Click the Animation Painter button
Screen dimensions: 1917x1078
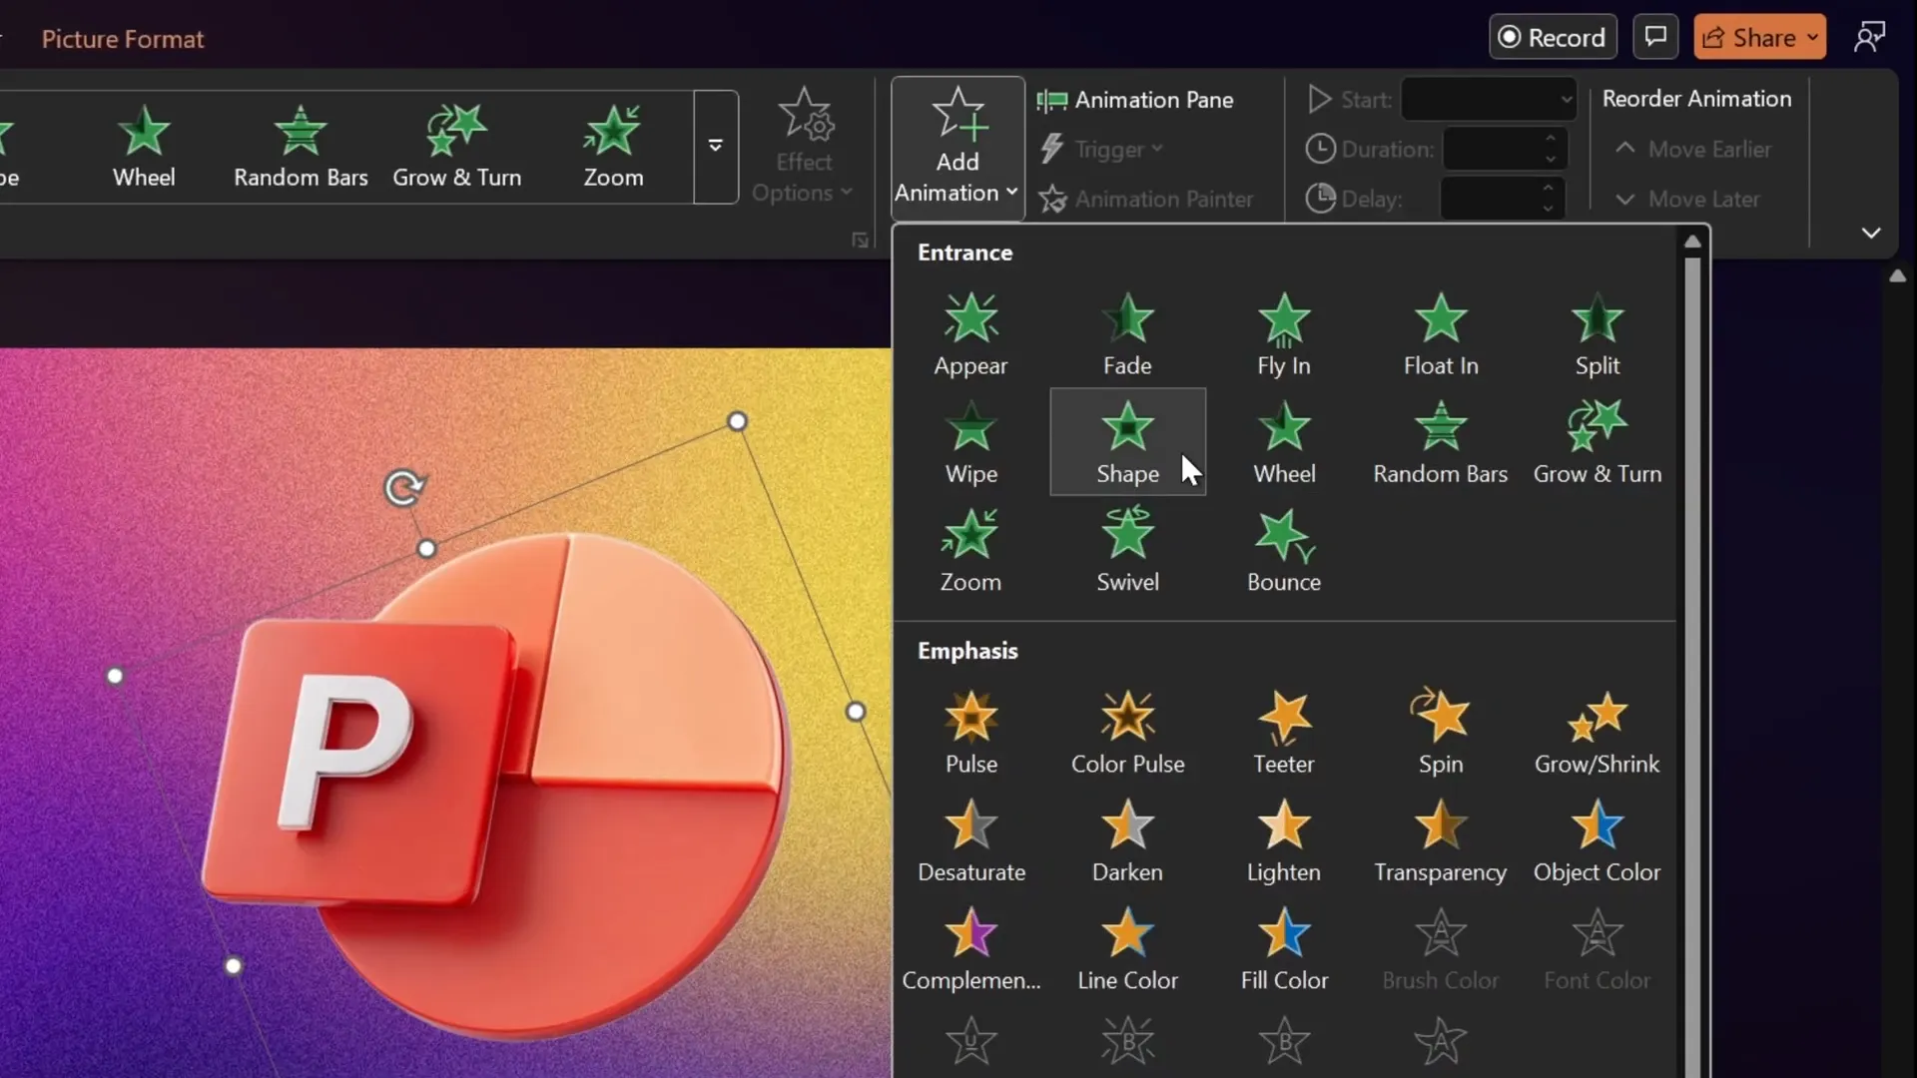(1145, 199)
